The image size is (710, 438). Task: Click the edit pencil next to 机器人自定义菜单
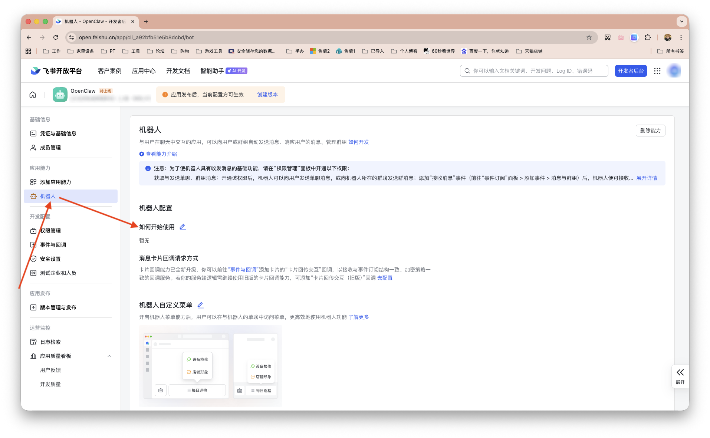point(200,305)
